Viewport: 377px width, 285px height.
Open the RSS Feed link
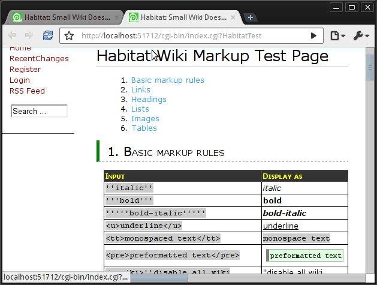click(x=27, y=91)
